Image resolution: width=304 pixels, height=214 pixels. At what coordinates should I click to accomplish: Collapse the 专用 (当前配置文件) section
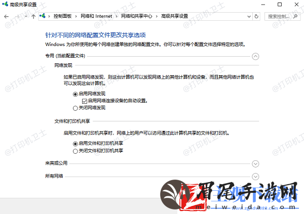255,57
